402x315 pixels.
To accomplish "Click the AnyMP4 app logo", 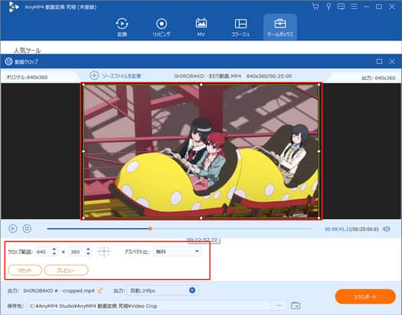I will coord(13,7).
